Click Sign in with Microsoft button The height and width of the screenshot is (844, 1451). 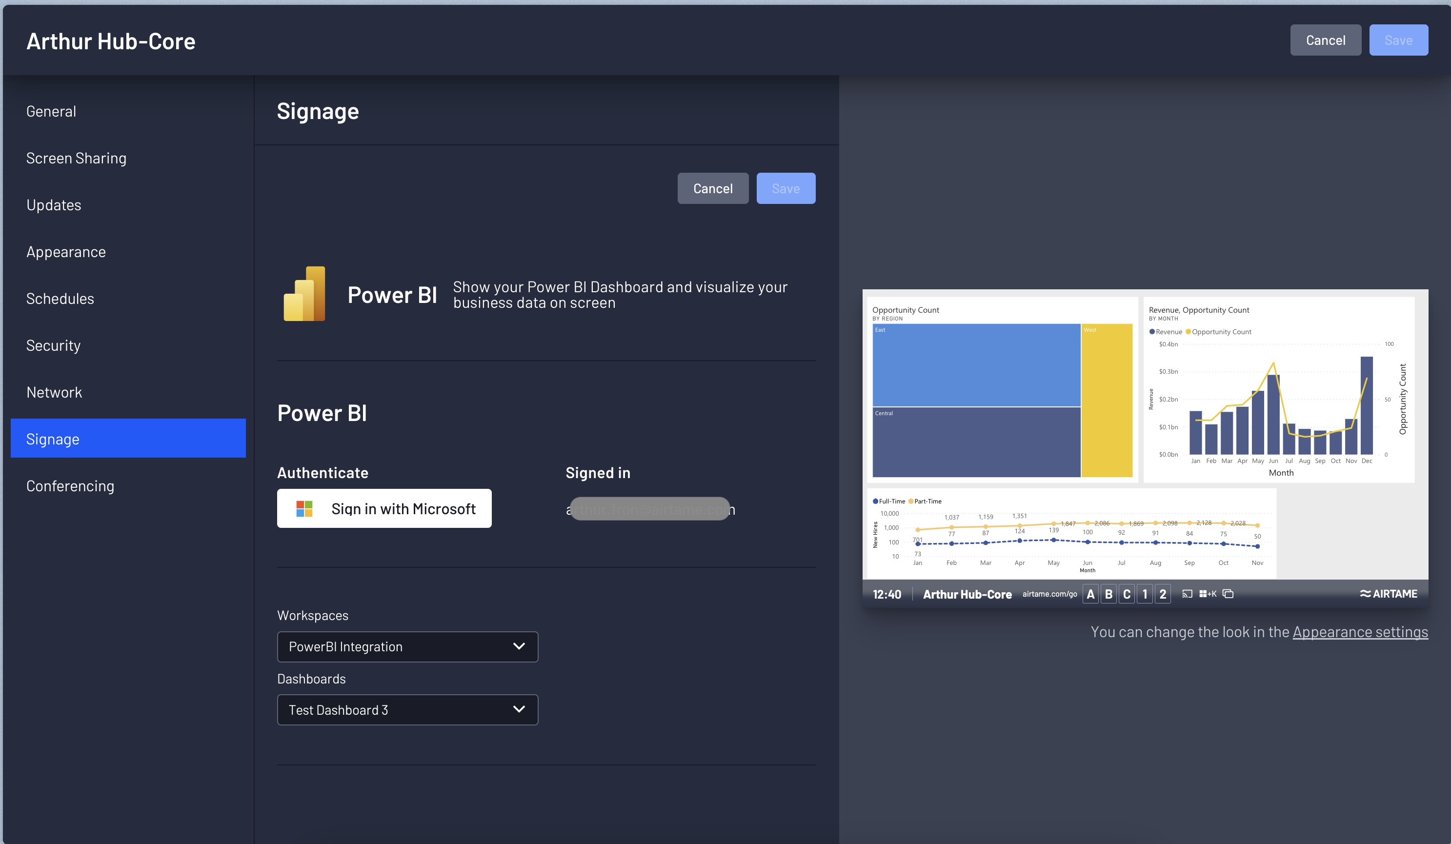tap(384, 508)
